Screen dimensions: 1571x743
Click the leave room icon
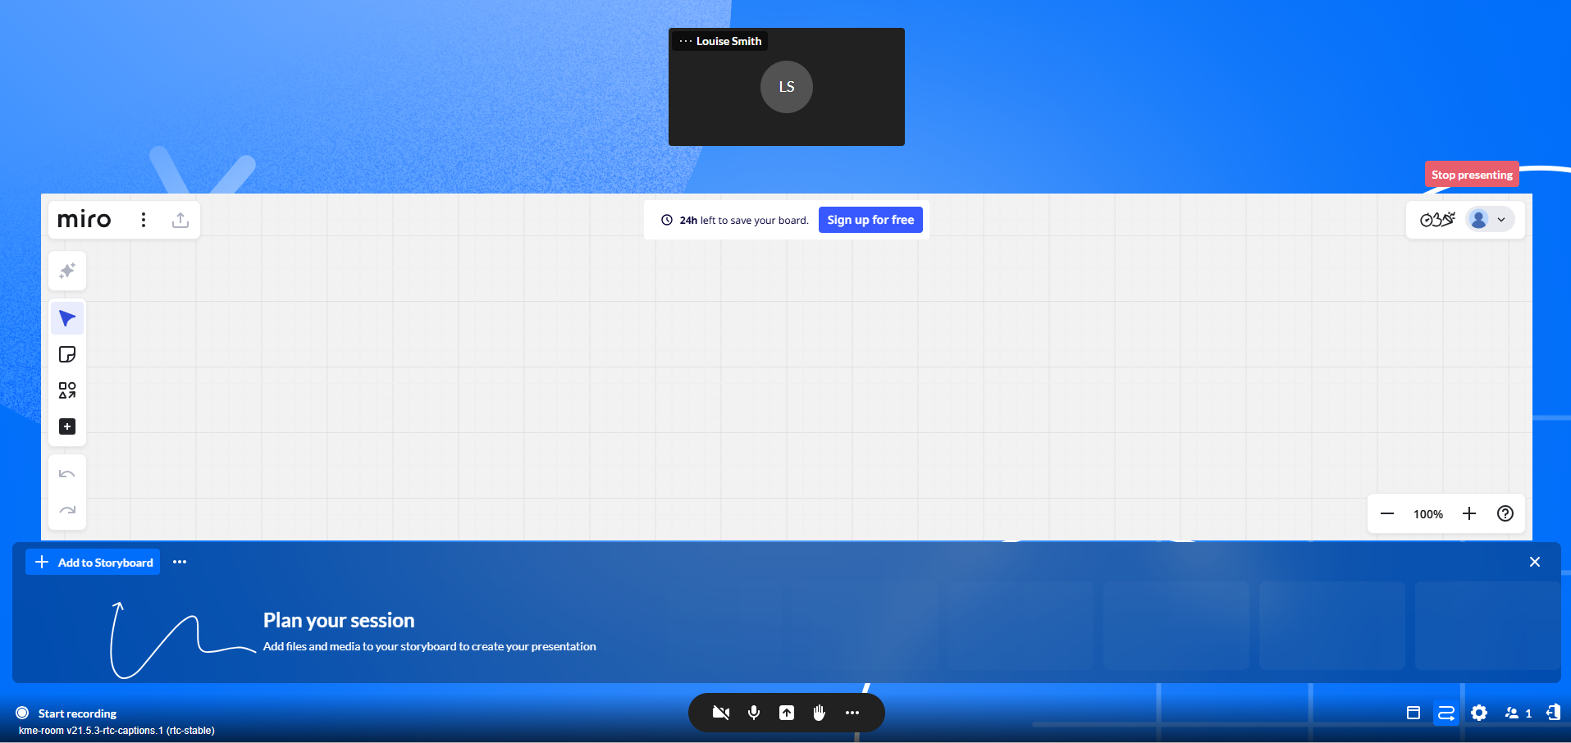click(1553, 713)
